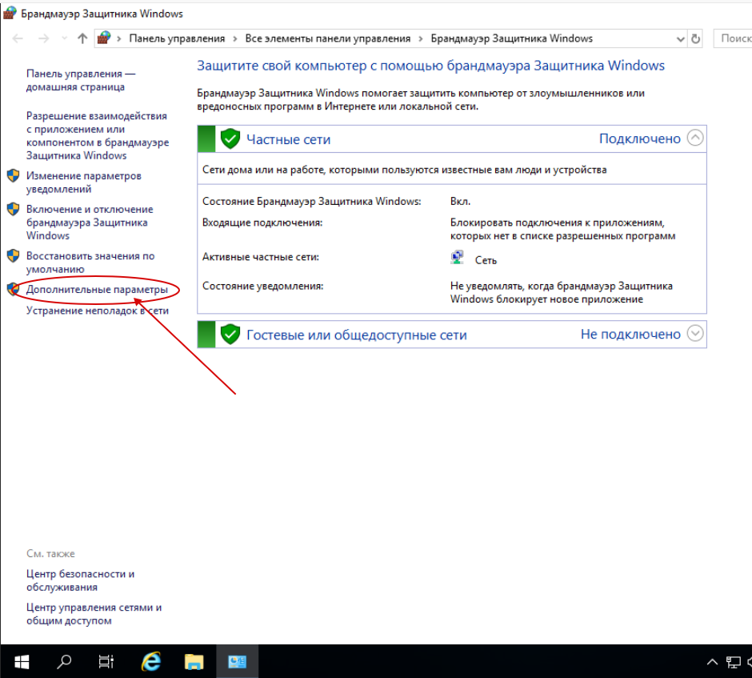Collapse the 'Частные сети' section arrow
The image size is (752, 678).
coord(695,138)
